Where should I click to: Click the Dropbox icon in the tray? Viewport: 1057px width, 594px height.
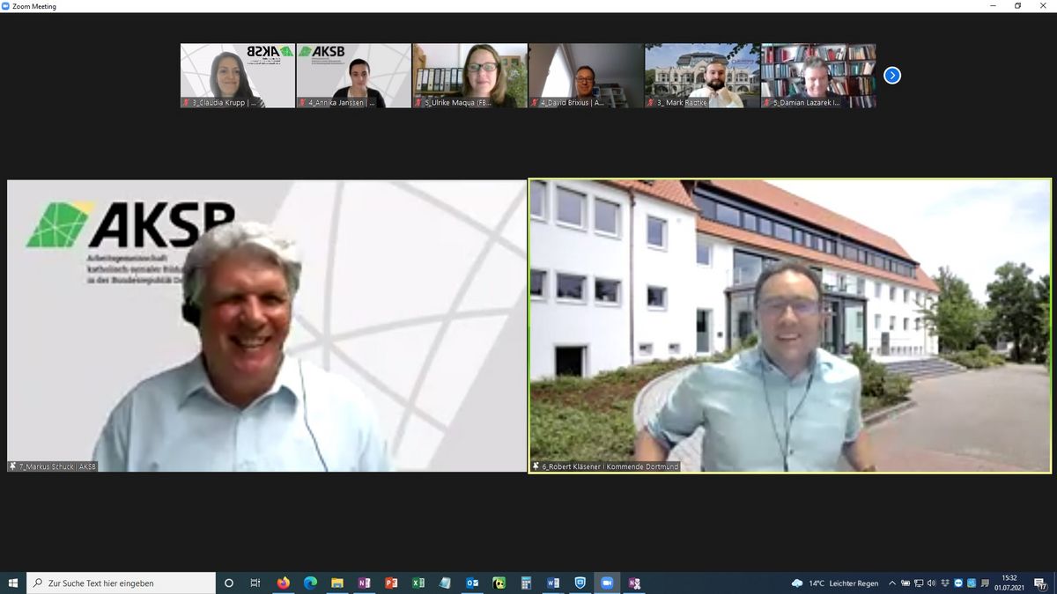point(945,583)
